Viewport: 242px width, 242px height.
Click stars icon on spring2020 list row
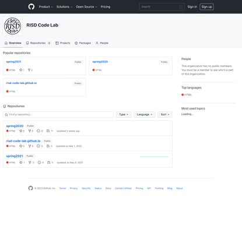click(22, 131)
